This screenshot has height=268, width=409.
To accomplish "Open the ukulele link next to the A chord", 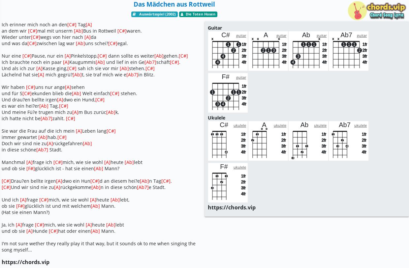I will tap(280, 125).
